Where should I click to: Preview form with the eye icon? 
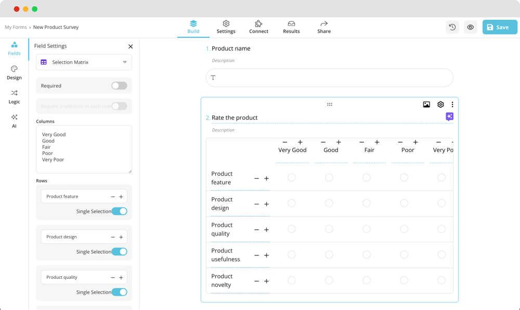(x=471, y=27)
